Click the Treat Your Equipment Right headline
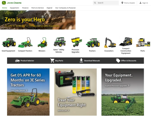The width and height of the screenshot is (151, 120). click(72, 102)
